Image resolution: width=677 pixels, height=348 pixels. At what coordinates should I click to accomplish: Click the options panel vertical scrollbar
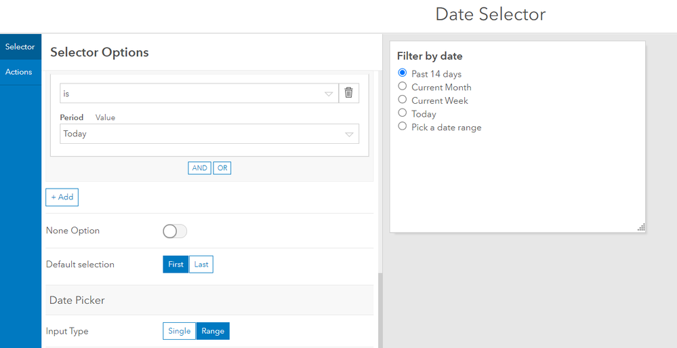pos(378,309)
